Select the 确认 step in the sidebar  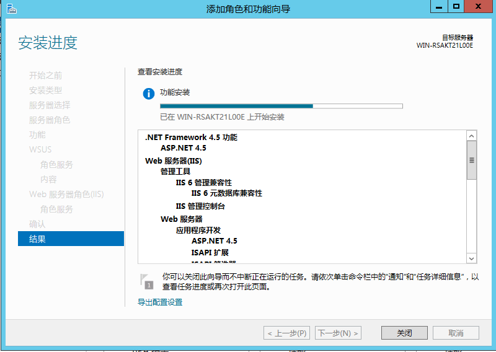point(37,224)
